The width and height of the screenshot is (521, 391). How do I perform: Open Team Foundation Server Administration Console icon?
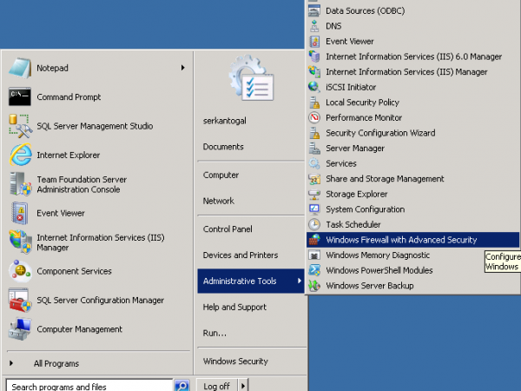(x=20, y=184)
